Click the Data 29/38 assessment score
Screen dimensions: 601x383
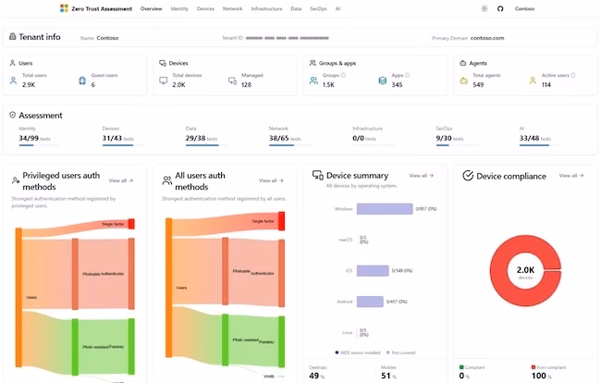(x=195, y=138)
